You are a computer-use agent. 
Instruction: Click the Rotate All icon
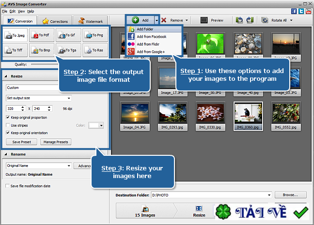pos(265,20)
